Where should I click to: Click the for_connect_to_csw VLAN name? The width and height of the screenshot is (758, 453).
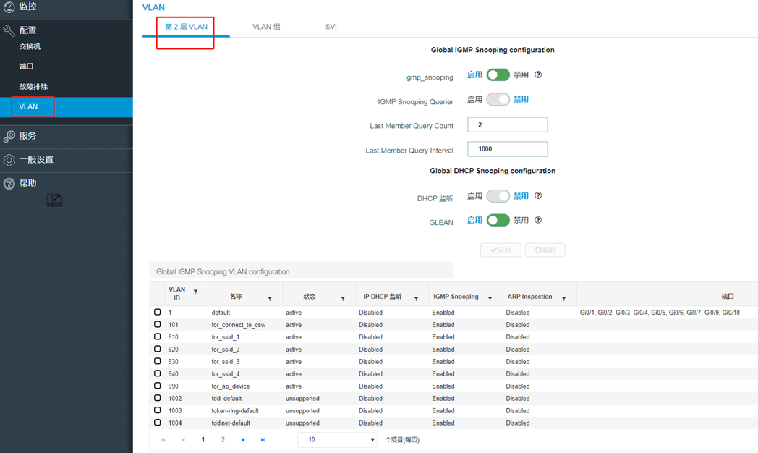pos(239,325)
